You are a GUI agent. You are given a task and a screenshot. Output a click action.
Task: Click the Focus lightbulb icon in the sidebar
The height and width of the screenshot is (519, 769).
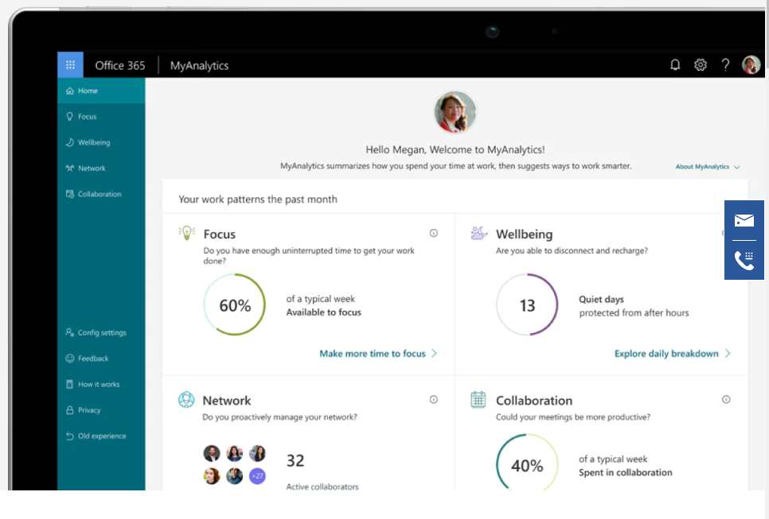point(69,117)
